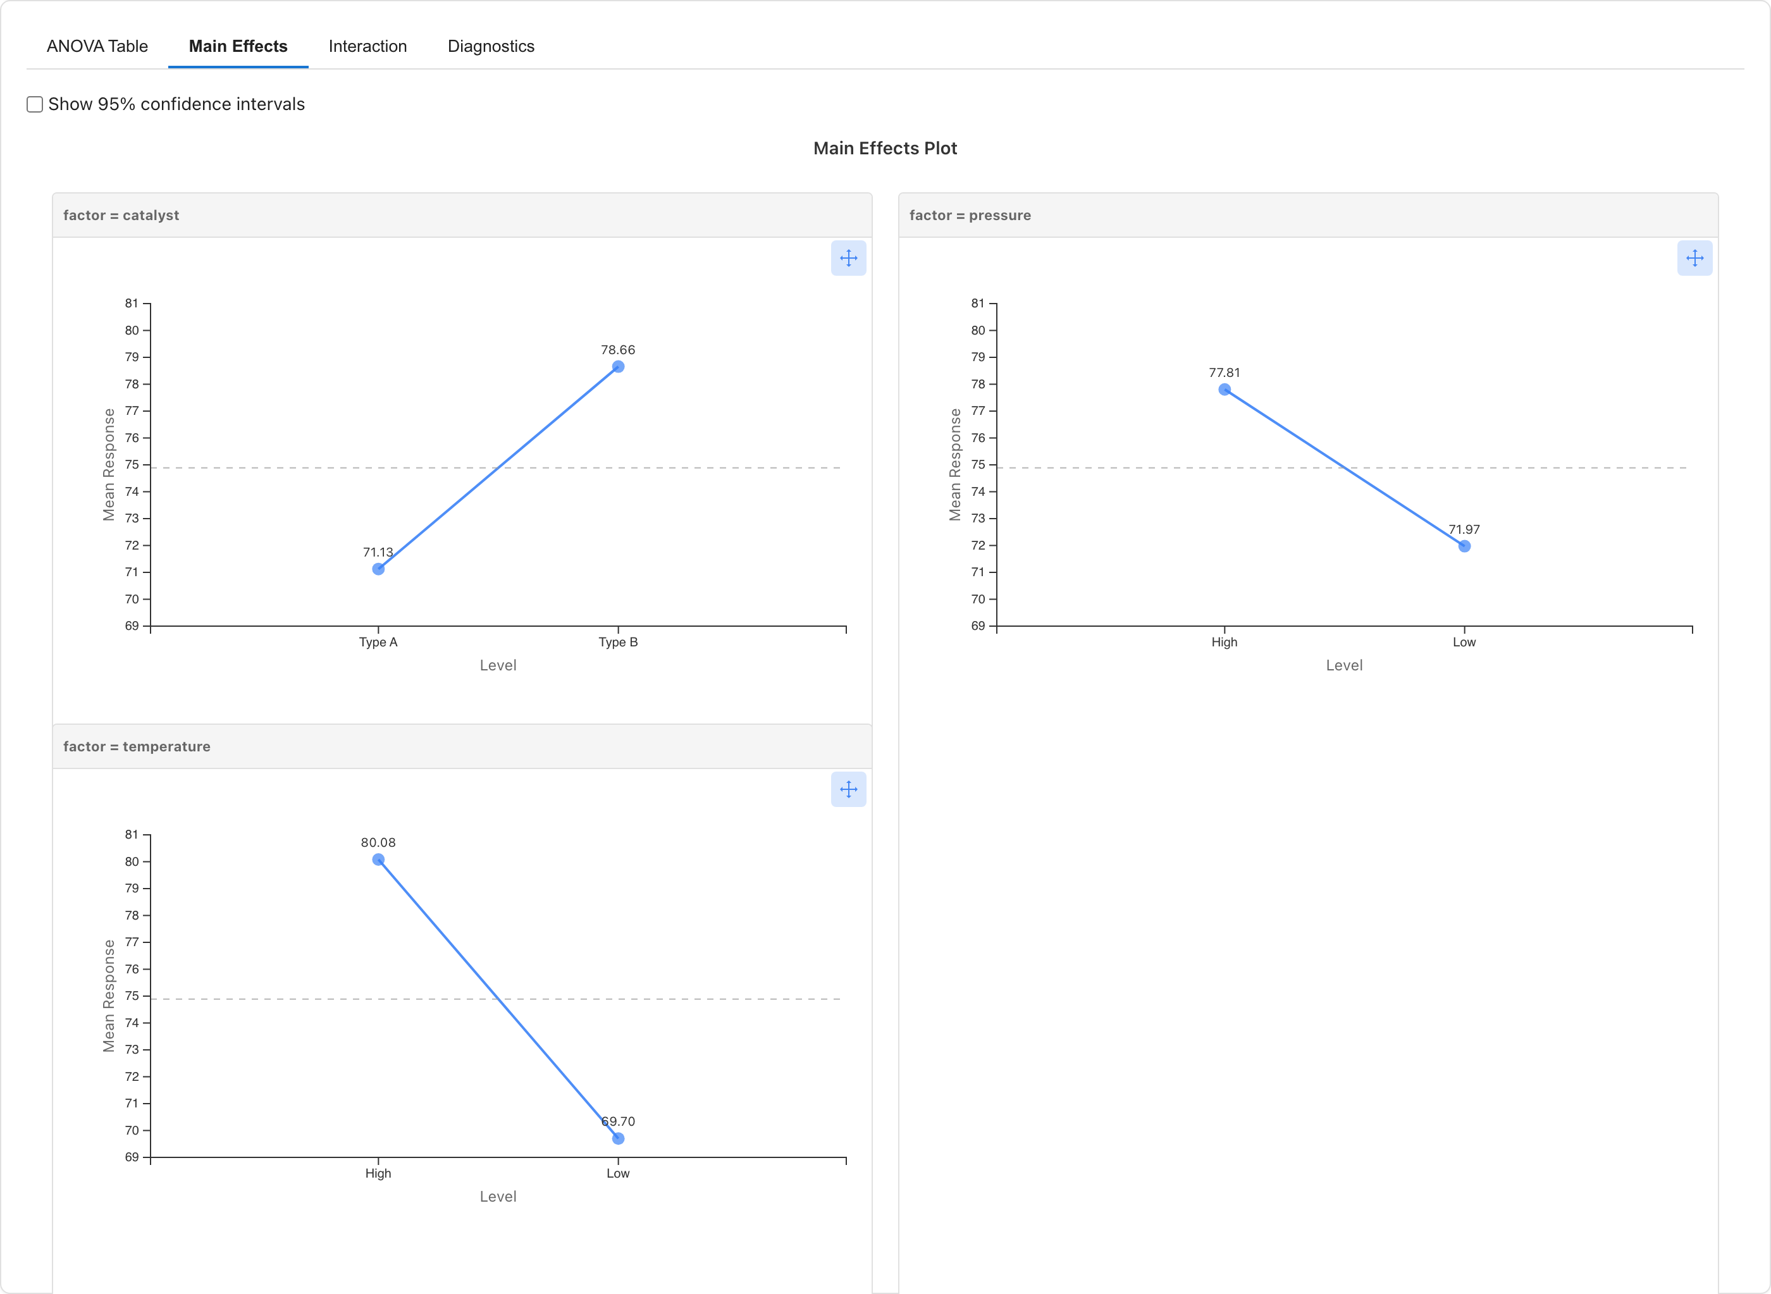This screenshot has width=1771, height=1294.
Task: Click the move icon on the catalyst plot
Action: (848, 257)
